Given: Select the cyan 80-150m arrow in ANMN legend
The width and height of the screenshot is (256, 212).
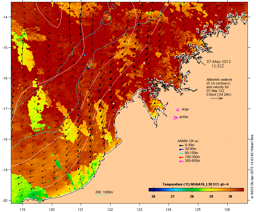Looking at the screenshot, I should click(181, 153).
